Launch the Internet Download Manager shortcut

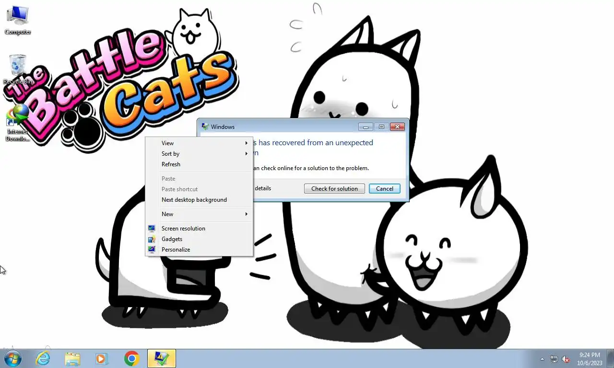tap(18, 123)
